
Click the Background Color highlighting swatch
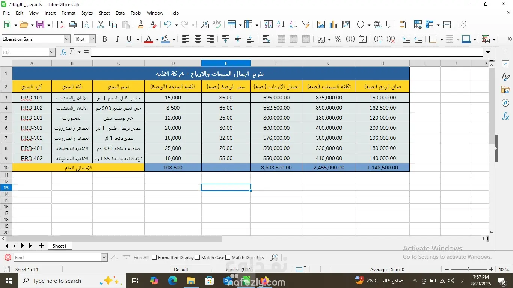pos(165,39)
